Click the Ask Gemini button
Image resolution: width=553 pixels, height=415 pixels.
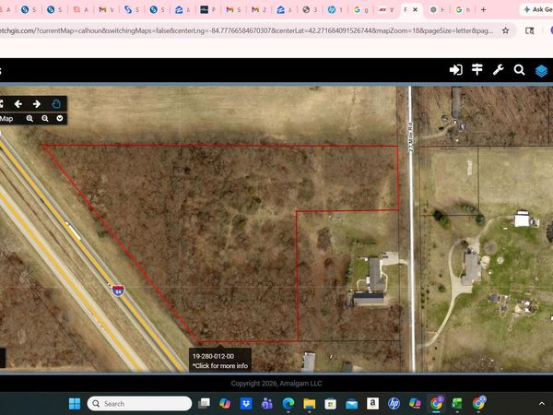(x=537, y=10)
